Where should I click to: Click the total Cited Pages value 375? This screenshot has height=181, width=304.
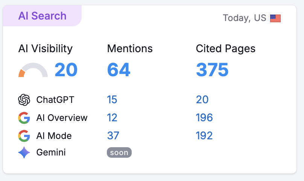pos(212,70)
